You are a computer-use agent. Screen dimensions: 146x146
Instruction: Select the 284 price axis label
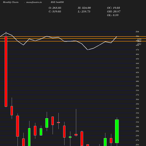137,135
